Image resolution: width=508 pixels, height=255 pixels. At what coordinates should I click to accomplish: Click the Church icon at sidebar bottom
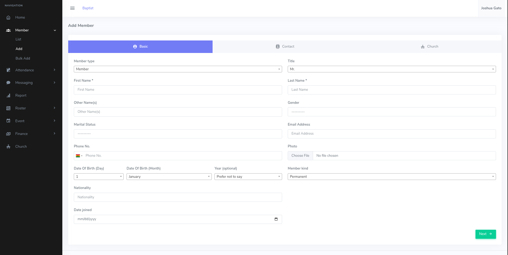click(x=8, y=146)
